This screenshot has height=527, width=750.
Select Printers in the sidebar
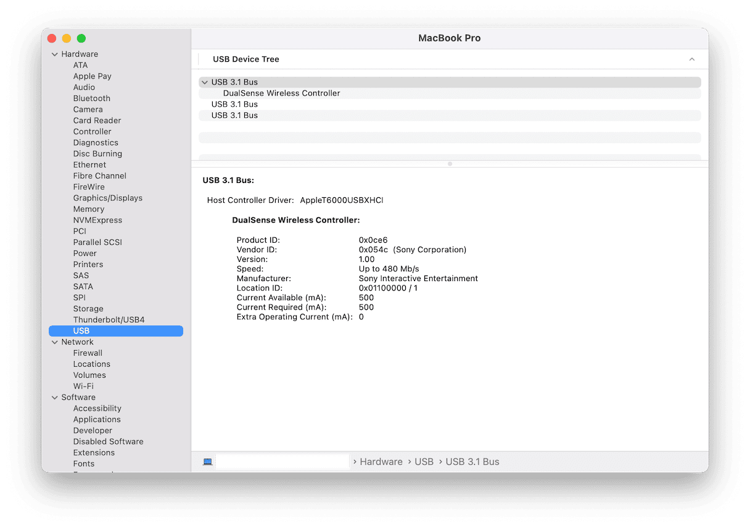click(88, 265)
